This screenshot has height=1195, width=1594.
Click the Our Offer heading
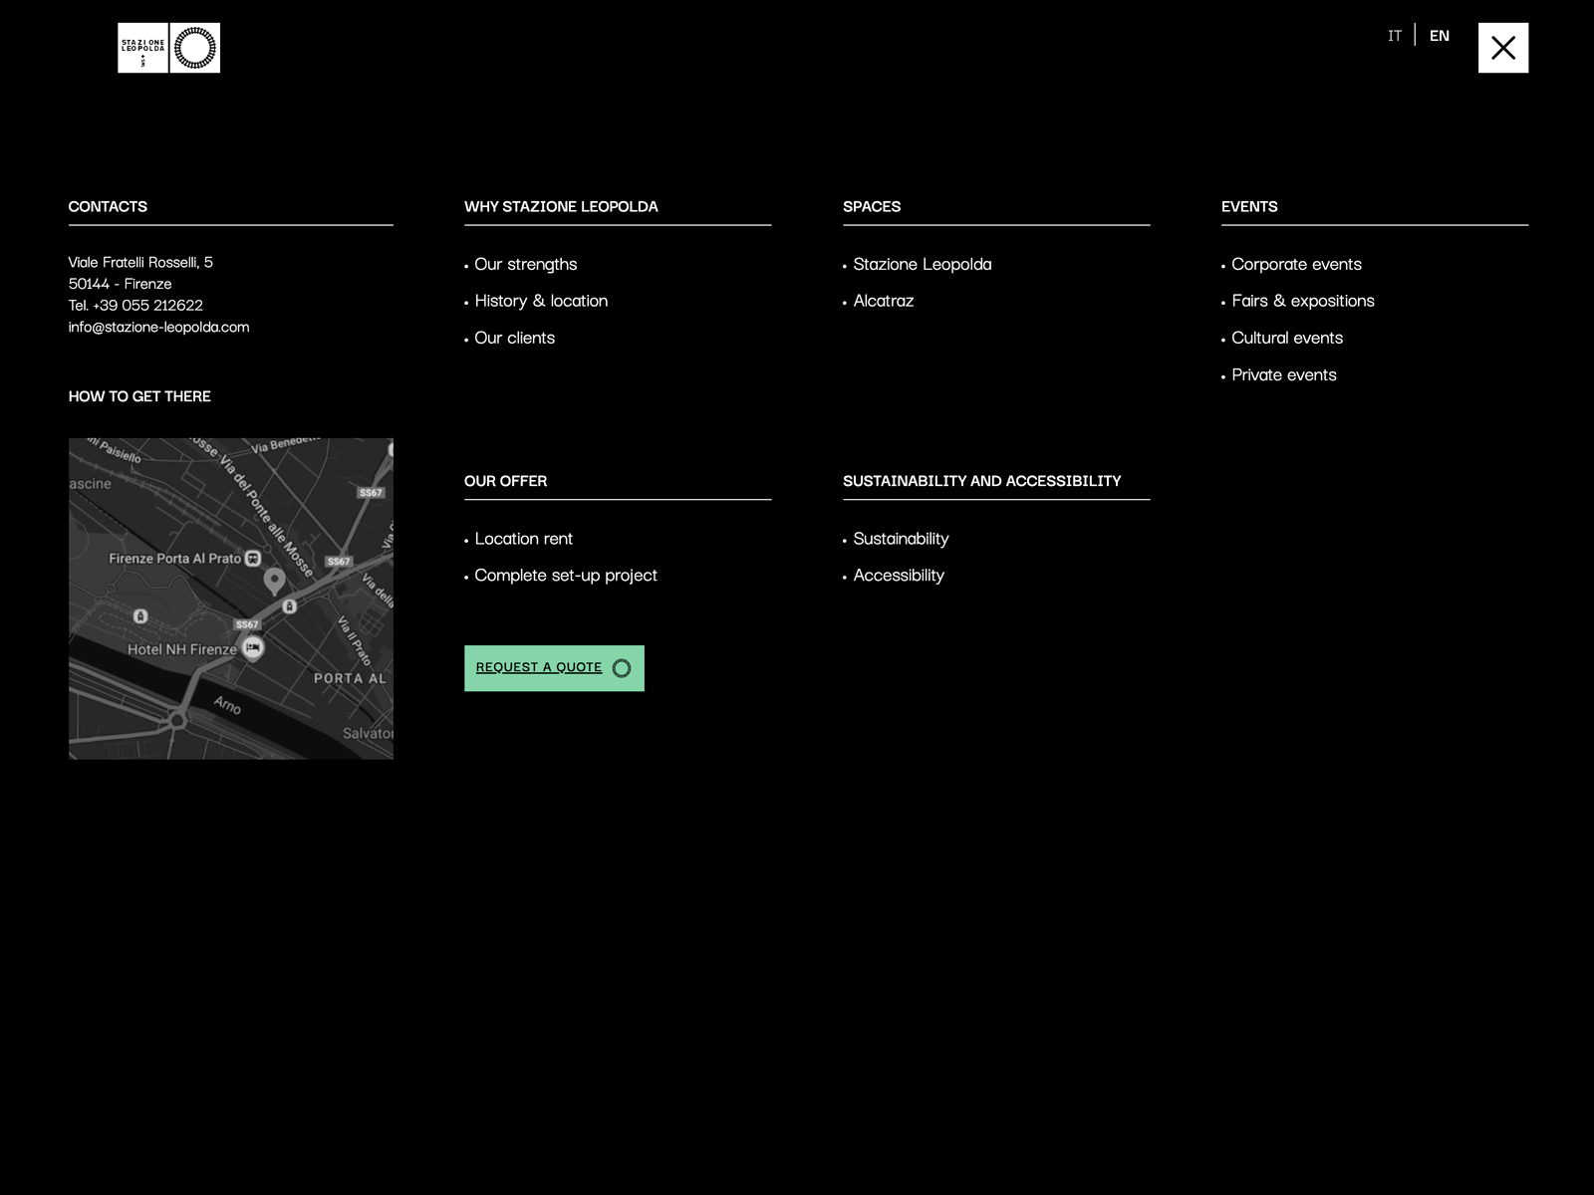(505, 481)
